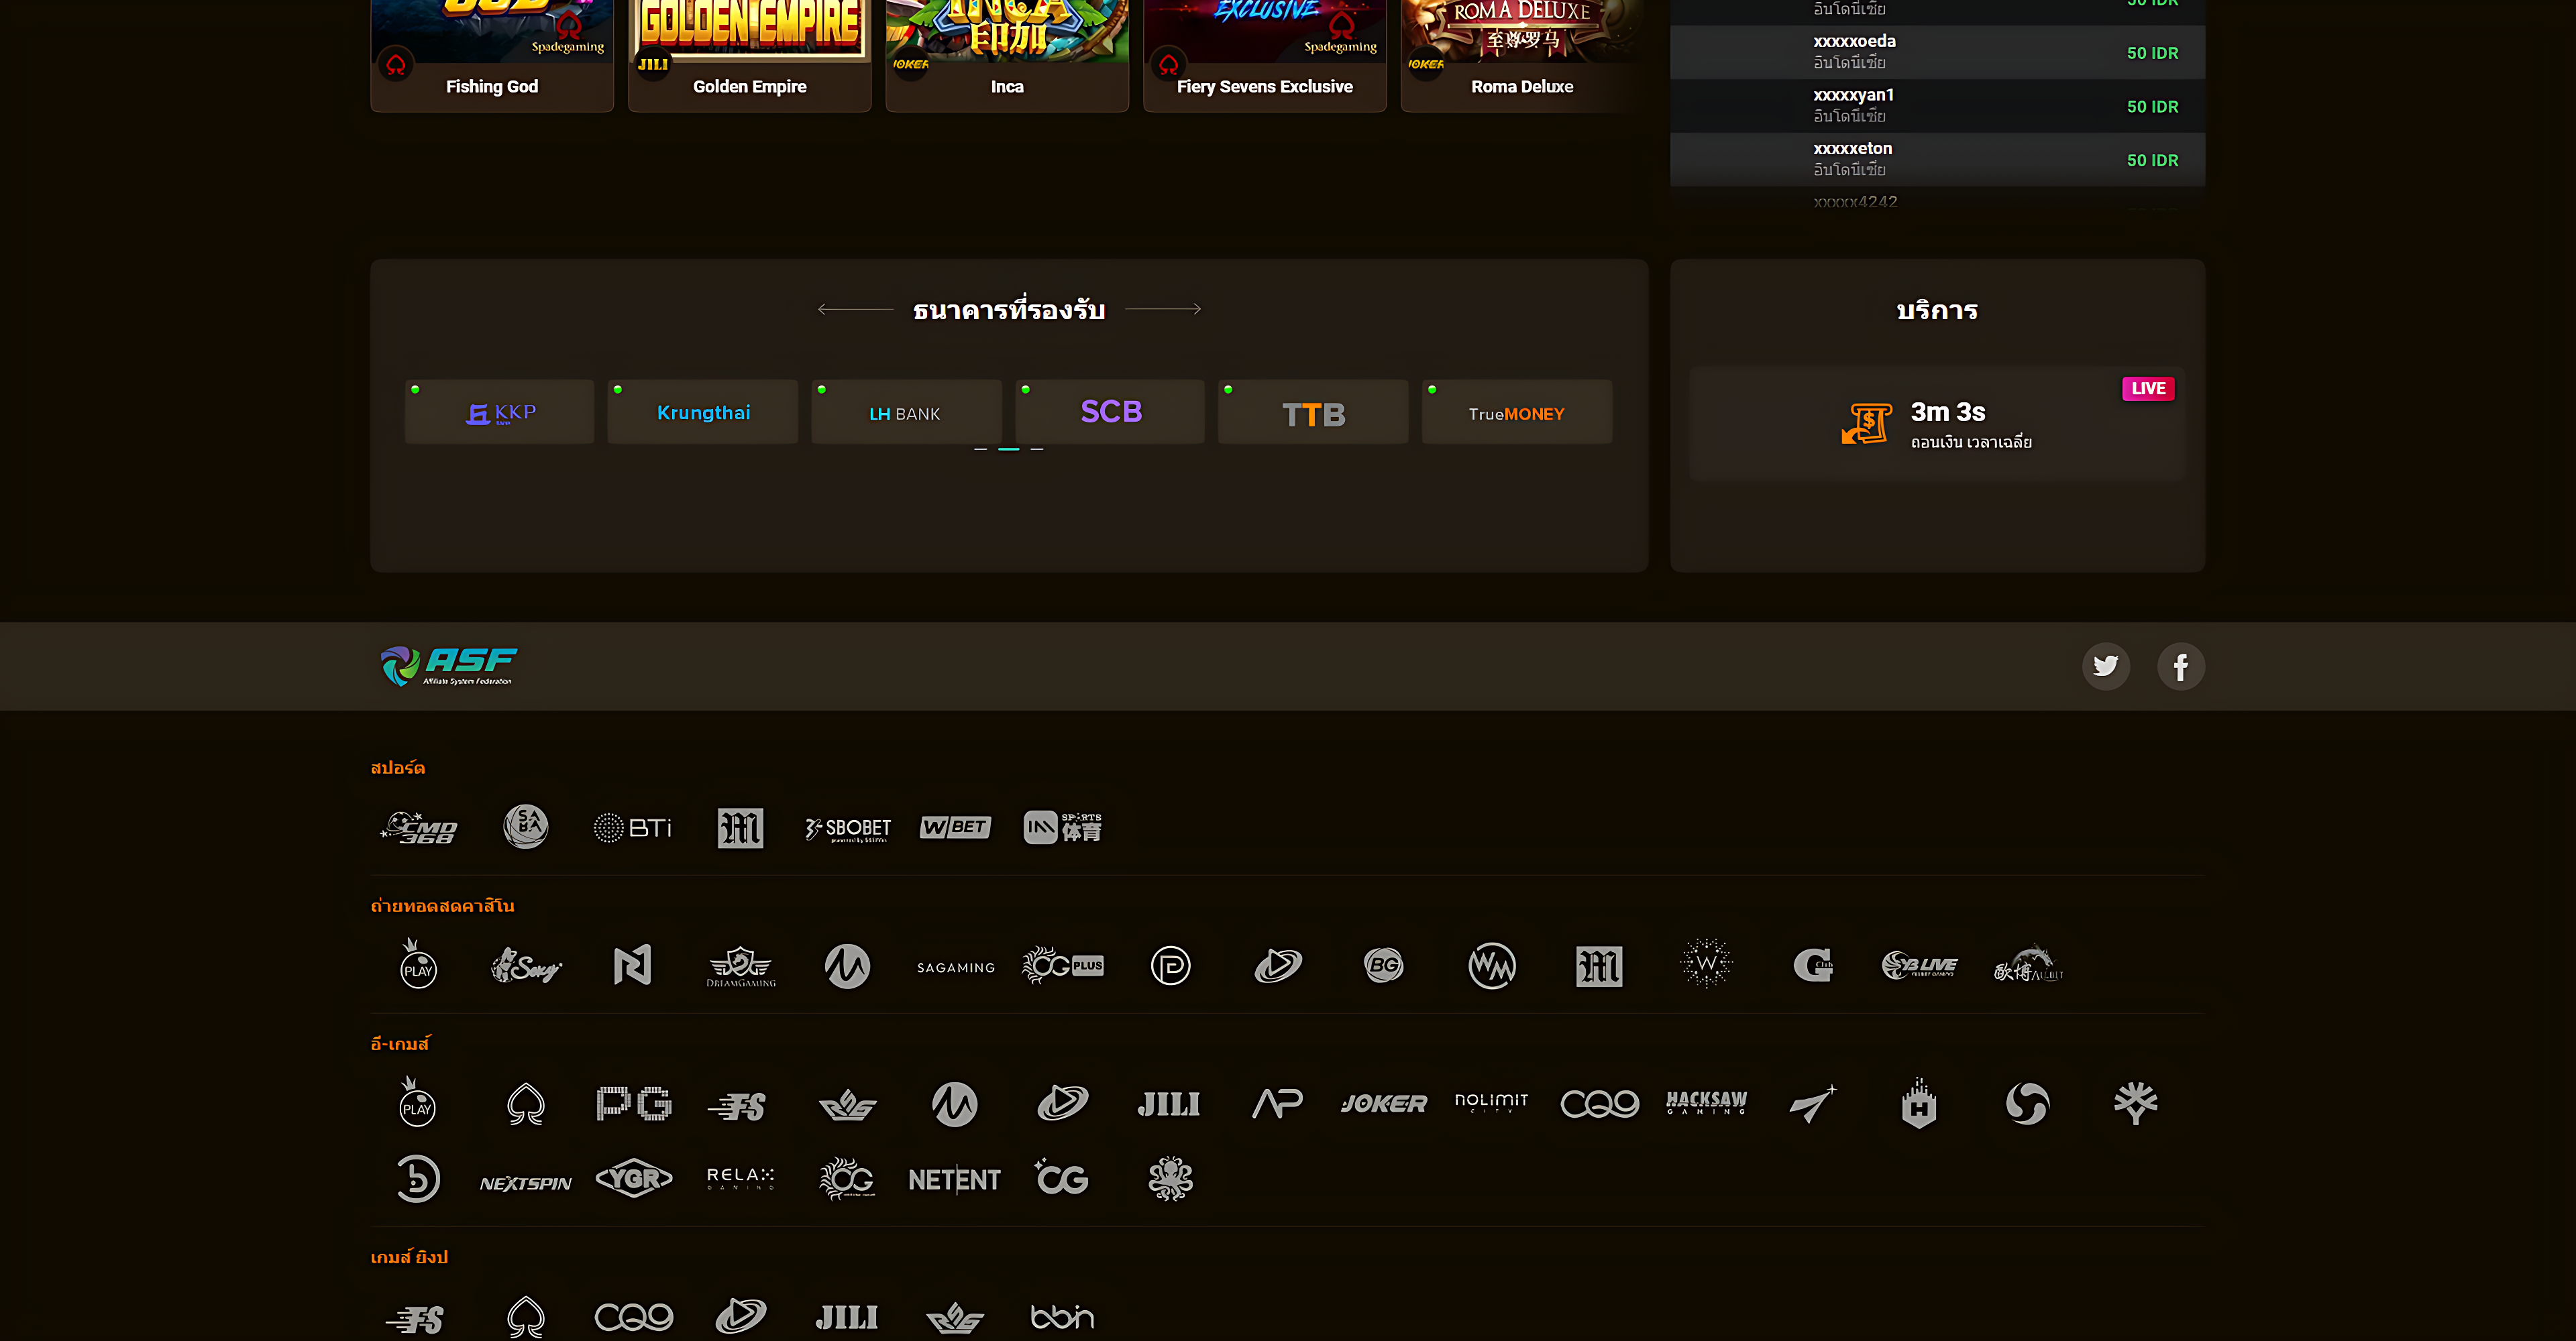The image size is (2576, 1341).
Task: Open the Relax Gaming provider
Action: pos(740,1178)
